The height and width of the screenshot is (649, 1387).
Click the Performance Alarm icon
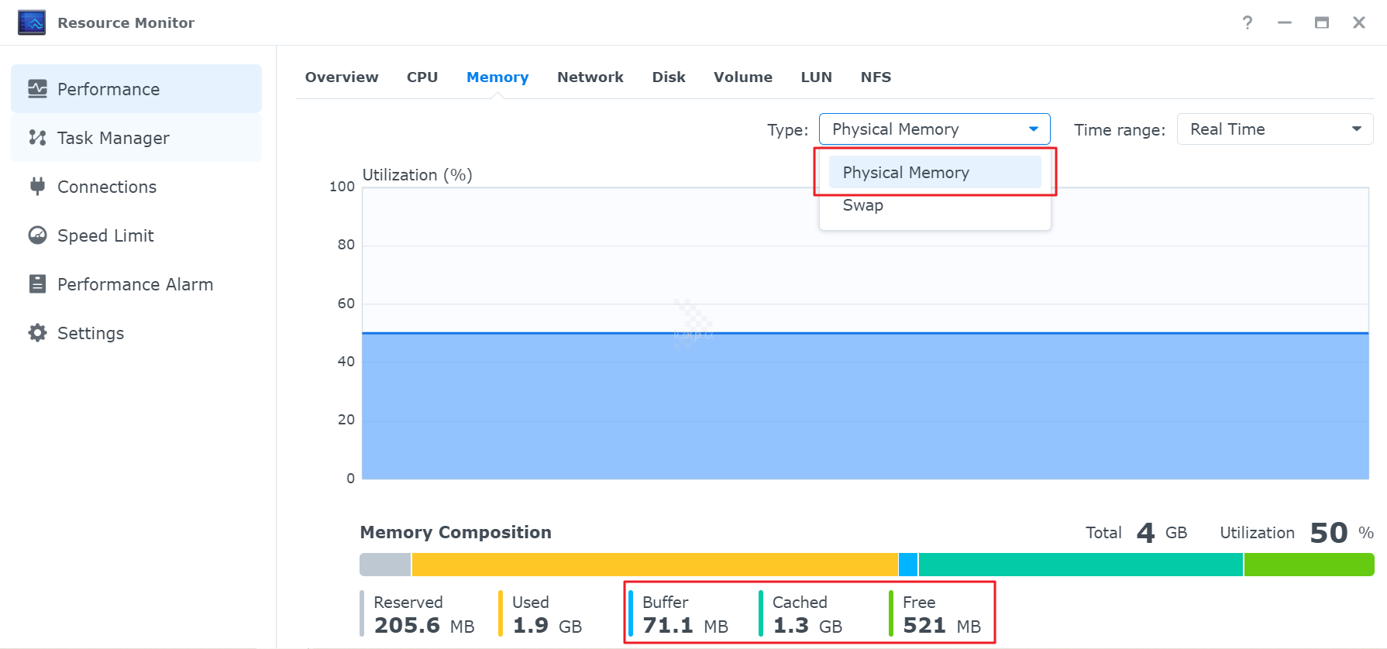tap(37, 284)
